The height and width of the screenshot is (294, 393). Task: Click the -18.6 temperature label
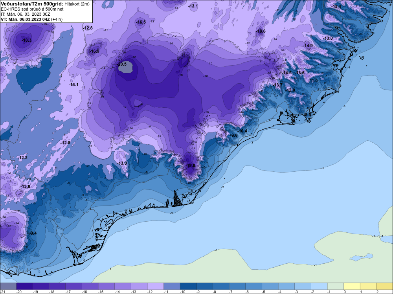[261, 31]
